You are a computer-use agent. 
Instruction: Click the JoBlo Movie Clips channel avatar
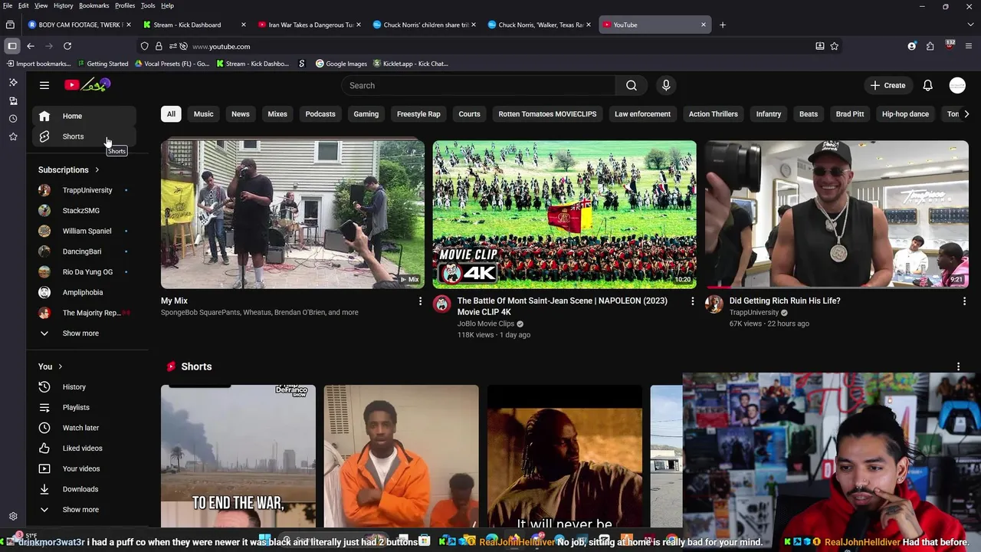click(x=442, y=304)
